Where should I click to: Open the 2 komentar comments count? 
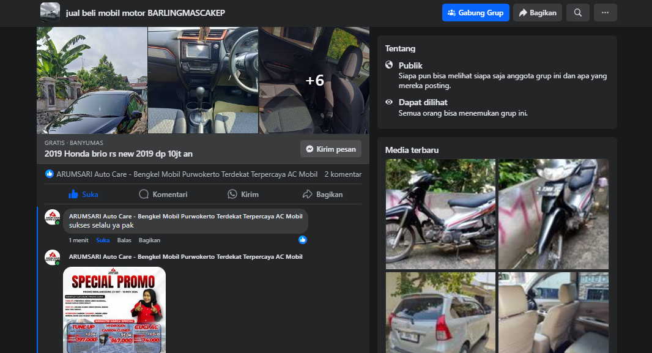(x=343, y=174)
